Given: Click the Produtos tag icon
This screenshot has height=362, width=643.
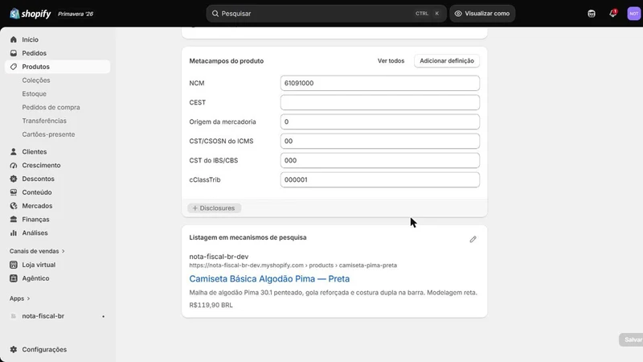Looking at the screenshot, I should tap(14, 67).
